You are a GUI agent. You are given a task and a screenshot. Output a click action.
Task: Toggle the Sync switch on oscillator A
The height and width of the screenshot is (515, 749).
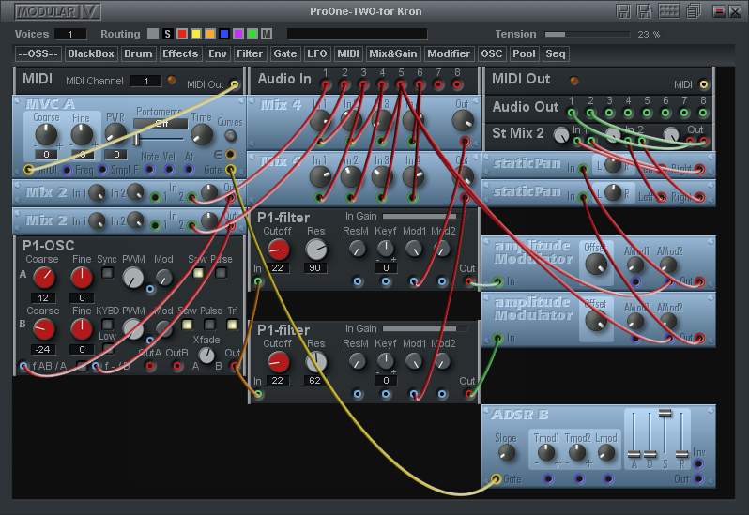[107, 273]
